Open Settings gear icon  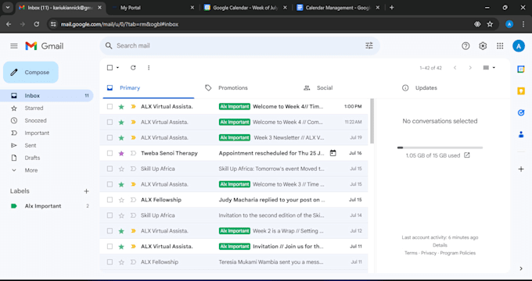(483, 46)
